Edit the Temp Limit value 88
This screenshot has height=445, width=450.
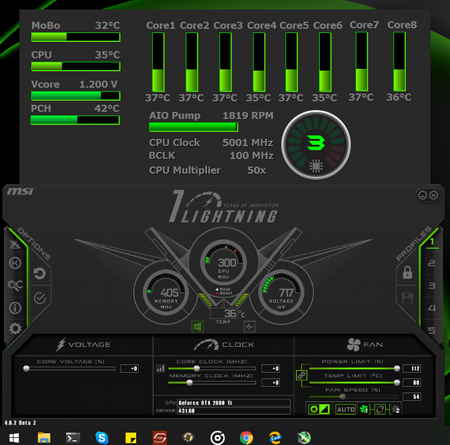(412, 383)
